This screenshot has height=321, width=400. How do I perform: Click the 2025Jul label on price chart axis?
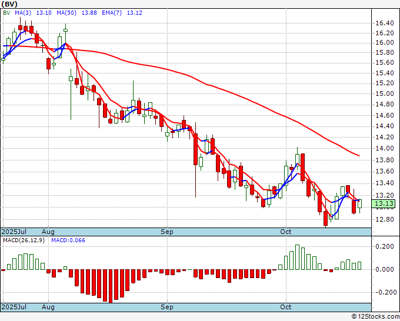coord(14,232)
